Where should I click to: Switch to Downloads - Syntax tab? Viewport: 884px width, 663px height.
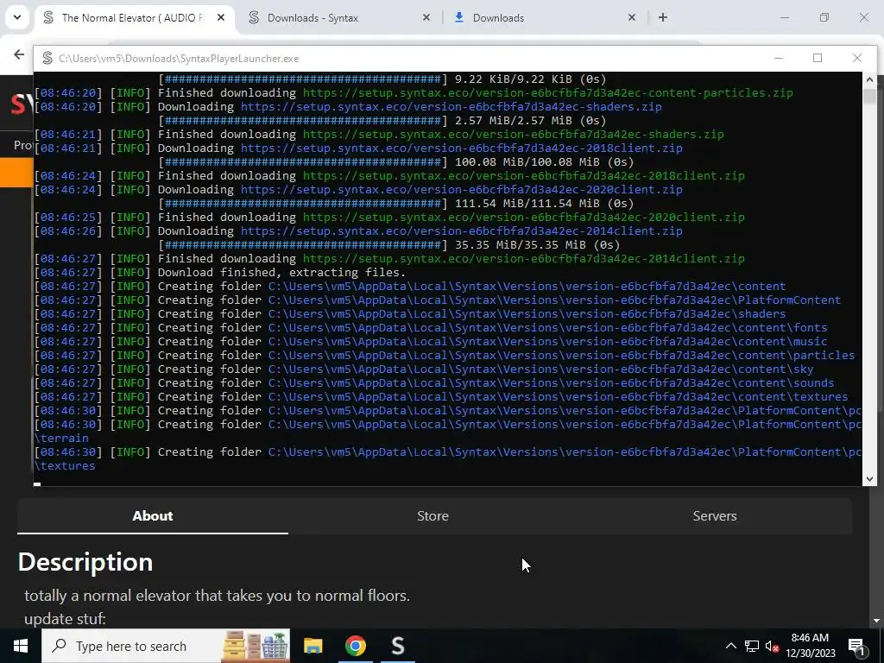[313, 17]
